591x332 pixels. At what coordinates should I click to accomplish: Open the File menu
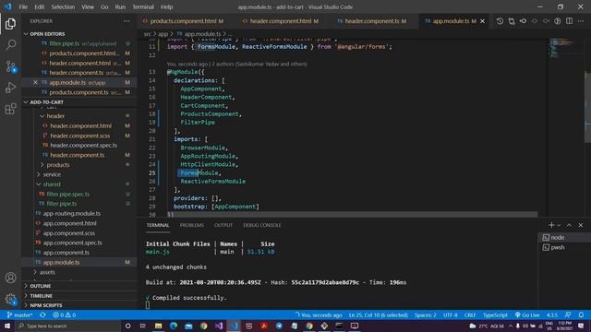(23, 6)
